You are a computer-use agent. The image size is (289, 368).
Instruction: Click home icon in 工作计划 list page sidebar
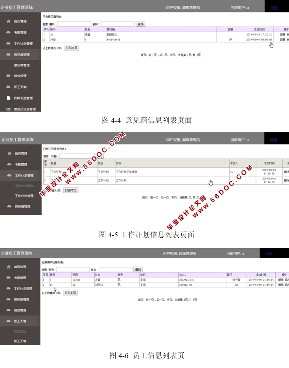[9, 153]
